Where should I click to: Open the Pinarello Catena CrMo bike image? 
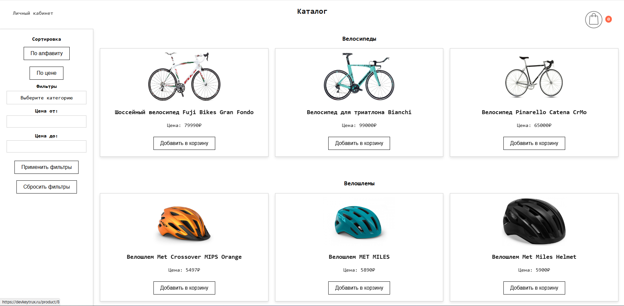tap(534, 77)
